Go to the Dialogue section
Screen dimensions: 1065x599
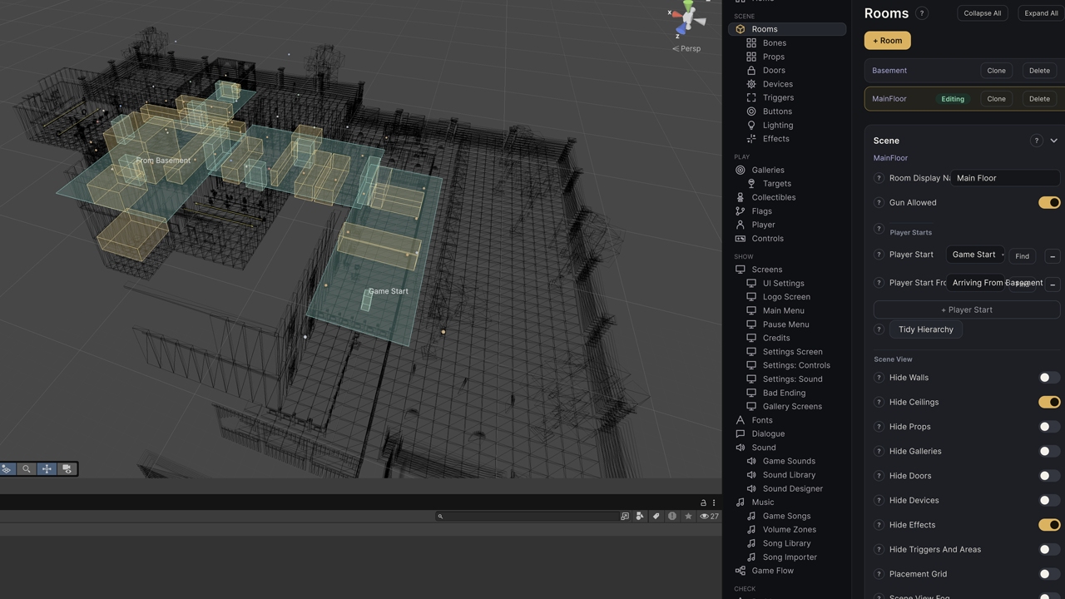pos(767,433)
